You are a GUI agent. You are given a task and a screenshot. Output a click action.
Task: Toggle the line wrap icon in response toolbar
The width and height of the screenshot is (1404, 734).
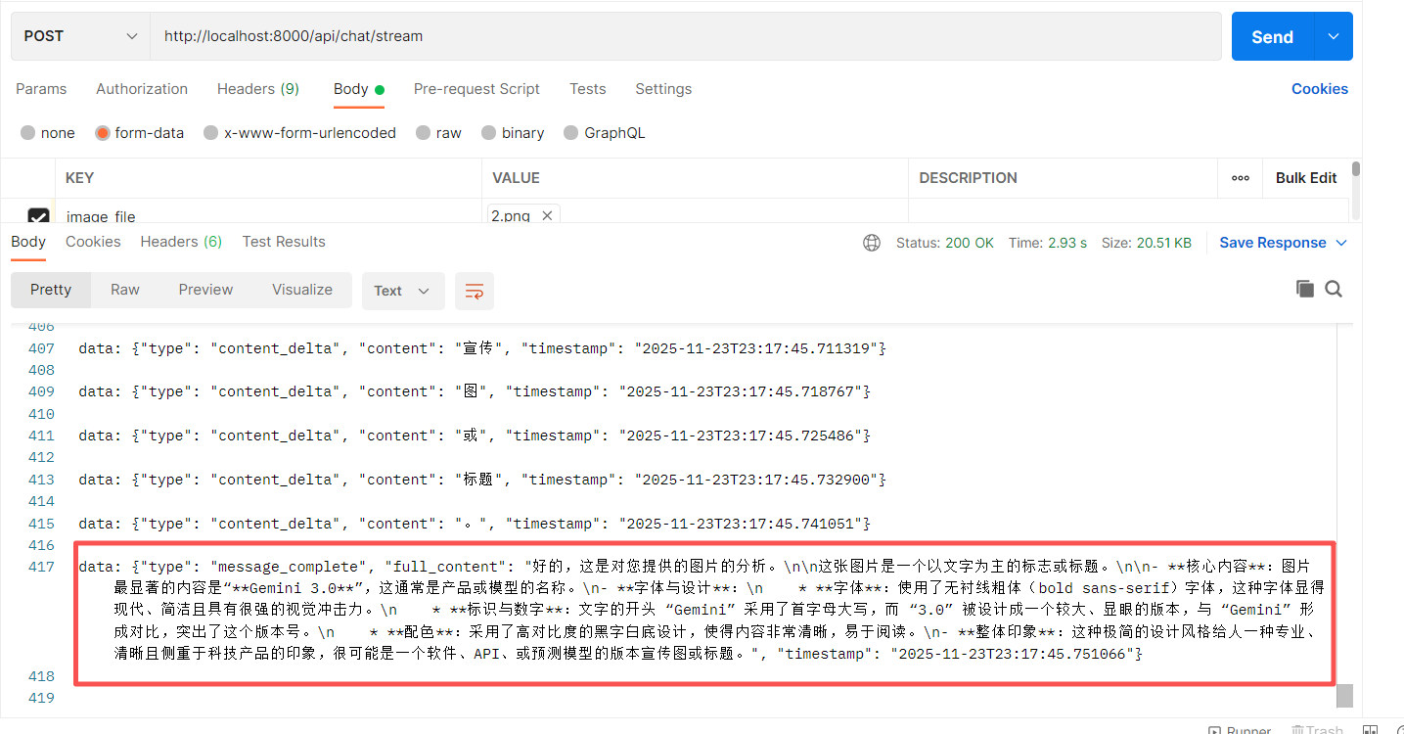[x=475, y=291]
